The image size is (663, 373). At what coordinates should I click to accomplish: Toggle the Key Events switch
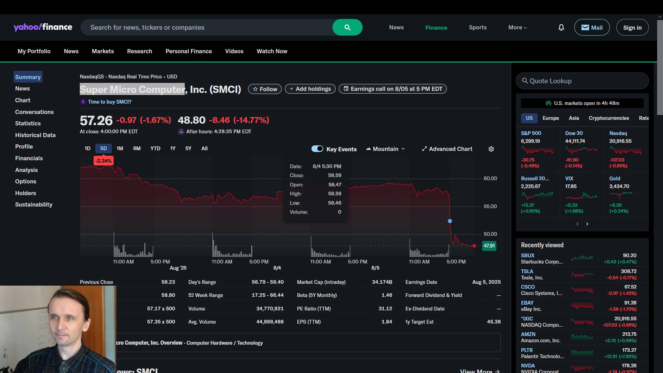click(317, 149)
